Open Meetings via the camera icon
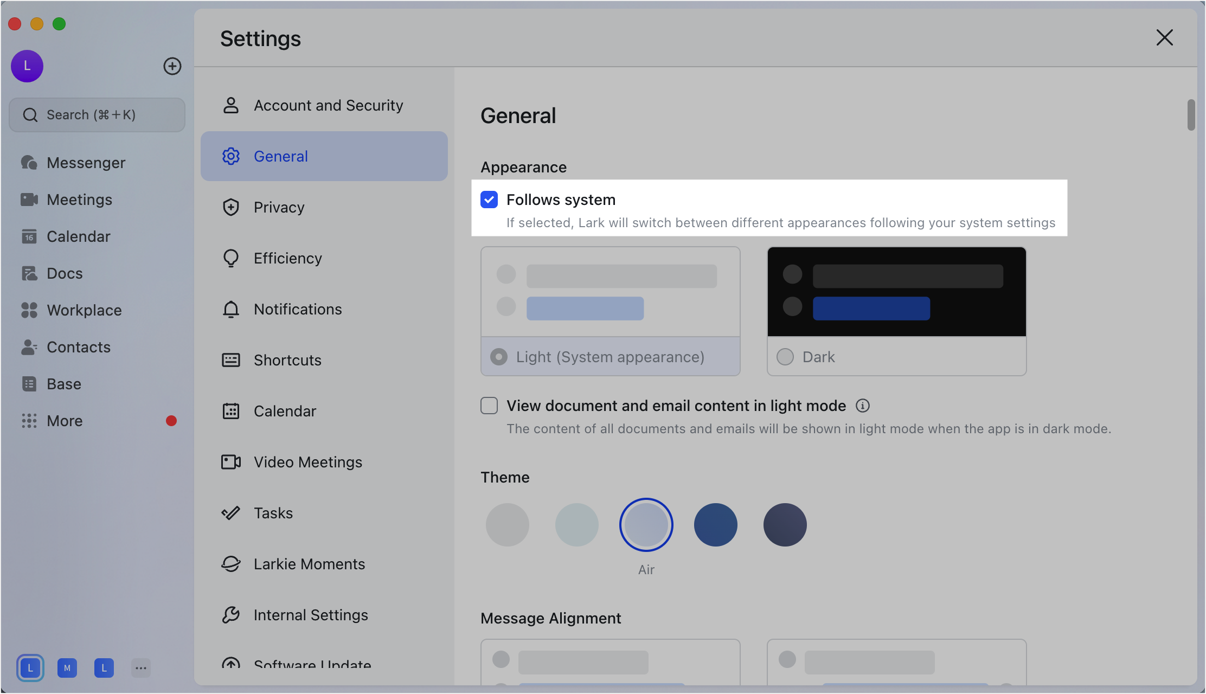 pyautogui.click(x=29, y=200)
